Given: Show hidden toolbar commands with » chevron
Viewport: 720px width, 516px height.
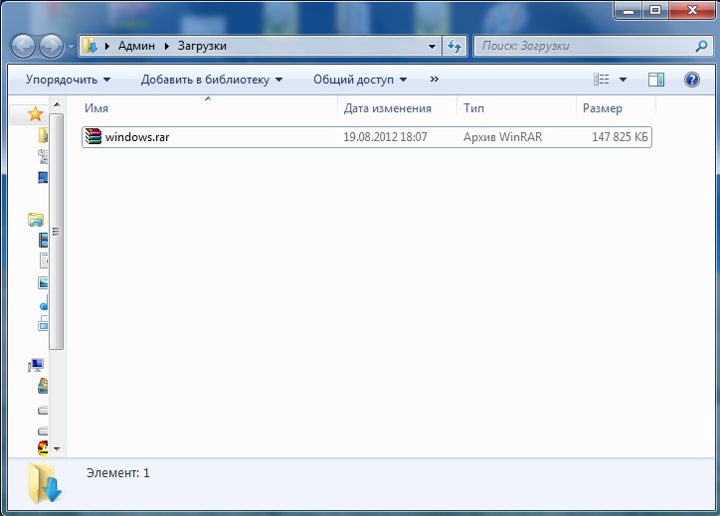Looking at the screenshot, I should point(434,79).
